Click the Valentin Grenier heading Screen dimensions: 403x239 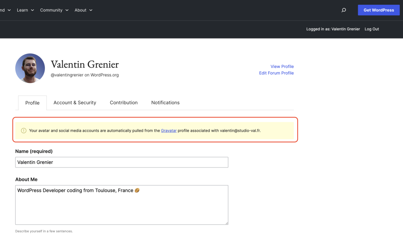(x=85, y=64)
